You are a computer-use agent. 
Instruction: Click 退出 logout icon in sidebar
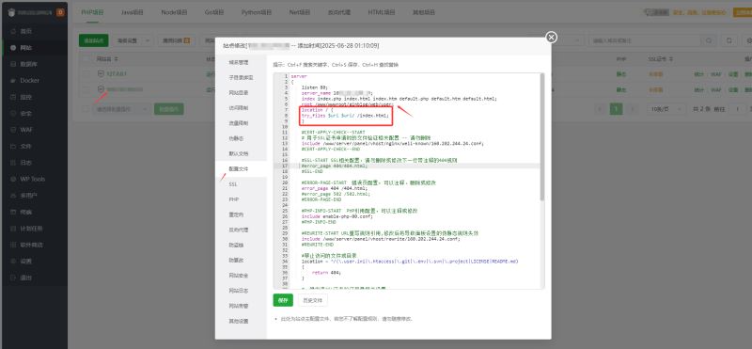(13, 278)
